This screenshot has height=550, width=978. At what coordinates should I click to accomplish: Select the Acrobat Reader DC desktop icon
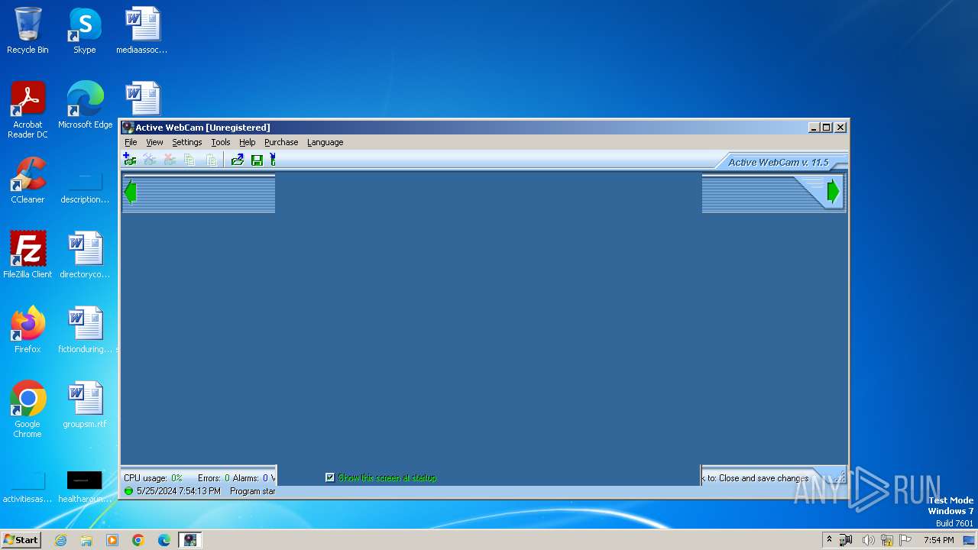click(x=28, y=110)
